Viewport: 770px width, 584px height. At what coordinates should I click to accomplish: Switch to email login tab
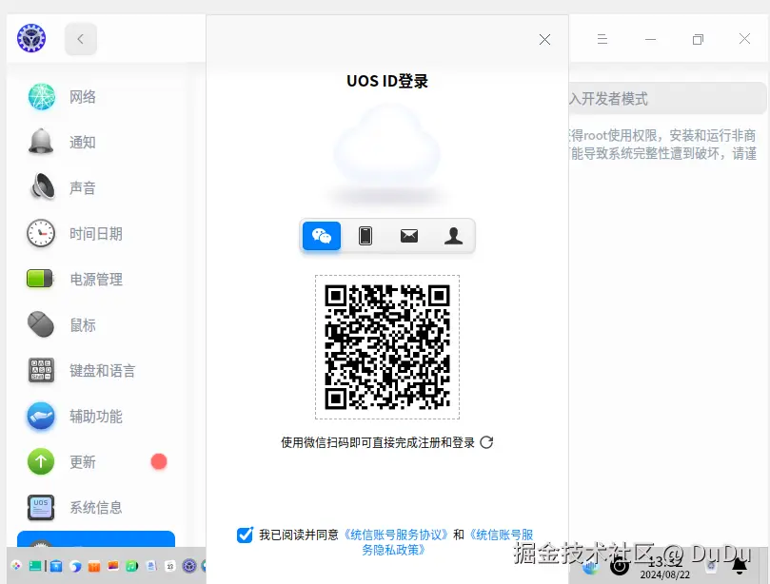click(409, 236)
